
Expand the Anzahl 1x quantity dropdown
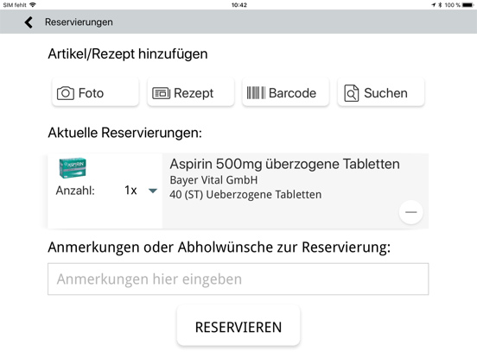click(x=141, y=191)
